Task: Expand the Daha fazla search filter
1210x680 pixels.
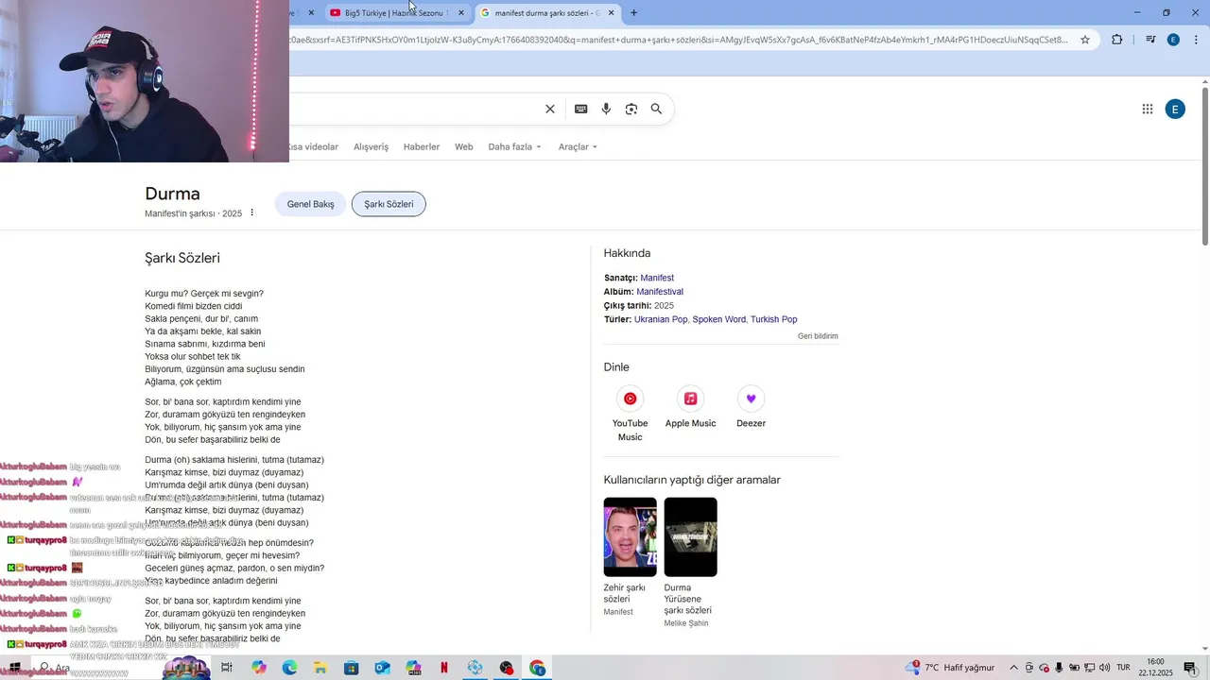Action: [x=514, y=146]
